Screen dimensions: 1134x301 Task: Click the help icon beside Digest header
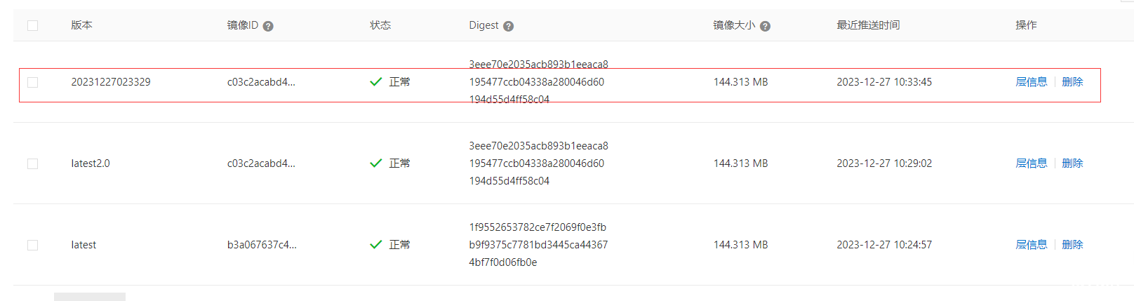pos(509,26)
